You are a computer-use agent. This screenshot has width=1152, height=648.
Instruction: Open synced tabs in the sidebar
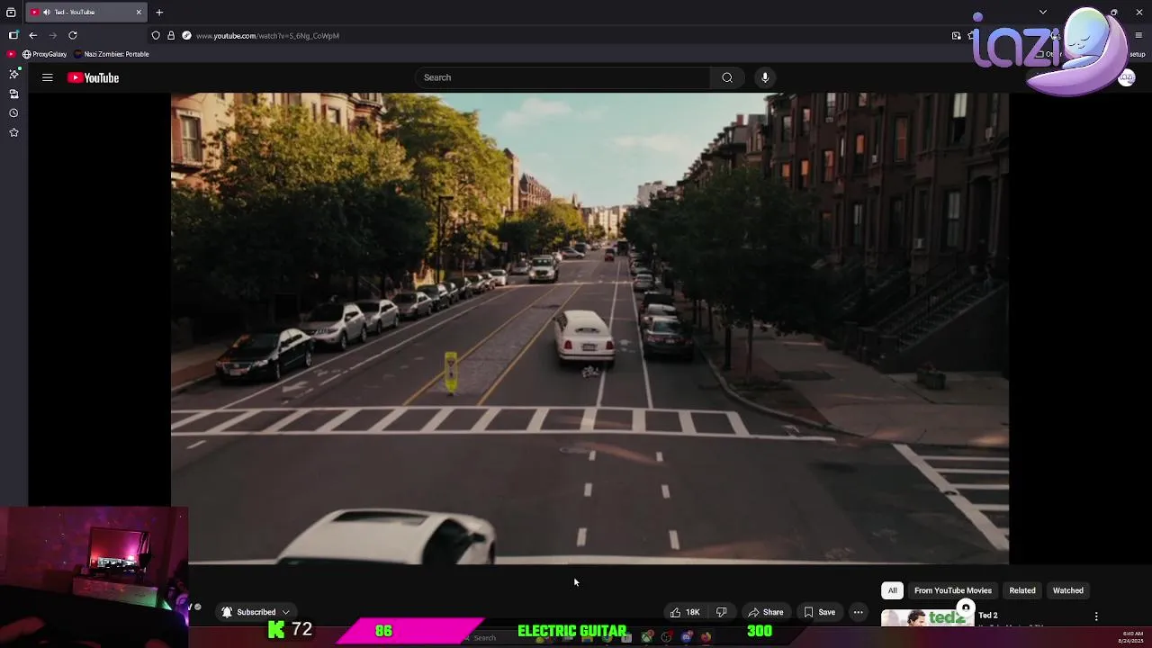(x=13, y=94)
